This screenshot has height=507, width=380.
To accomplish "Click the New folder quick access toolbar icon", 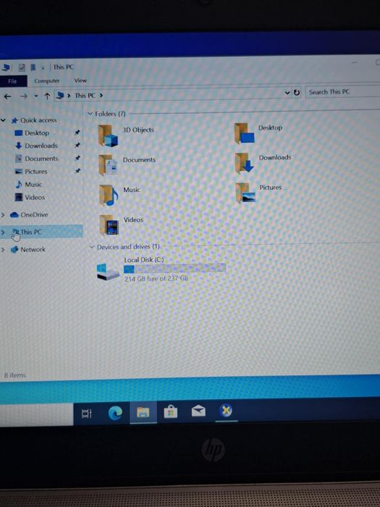I will point(33,67).
